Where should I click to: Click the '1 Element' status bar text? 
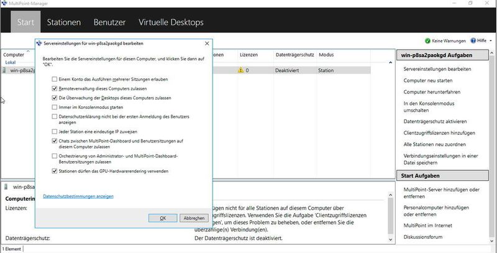point(12,249)
